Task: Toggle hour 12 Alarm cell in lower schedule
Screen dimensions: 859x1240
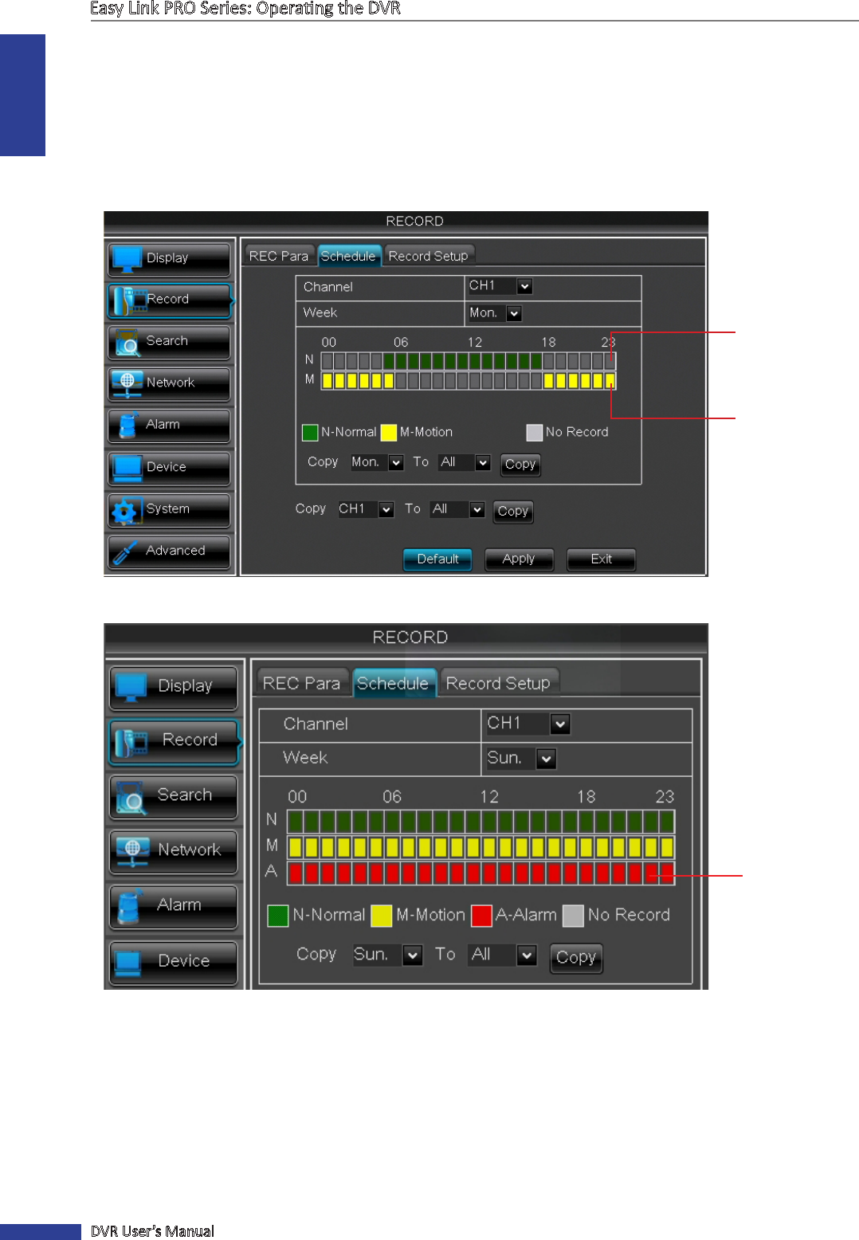Action: pos(489,873)
